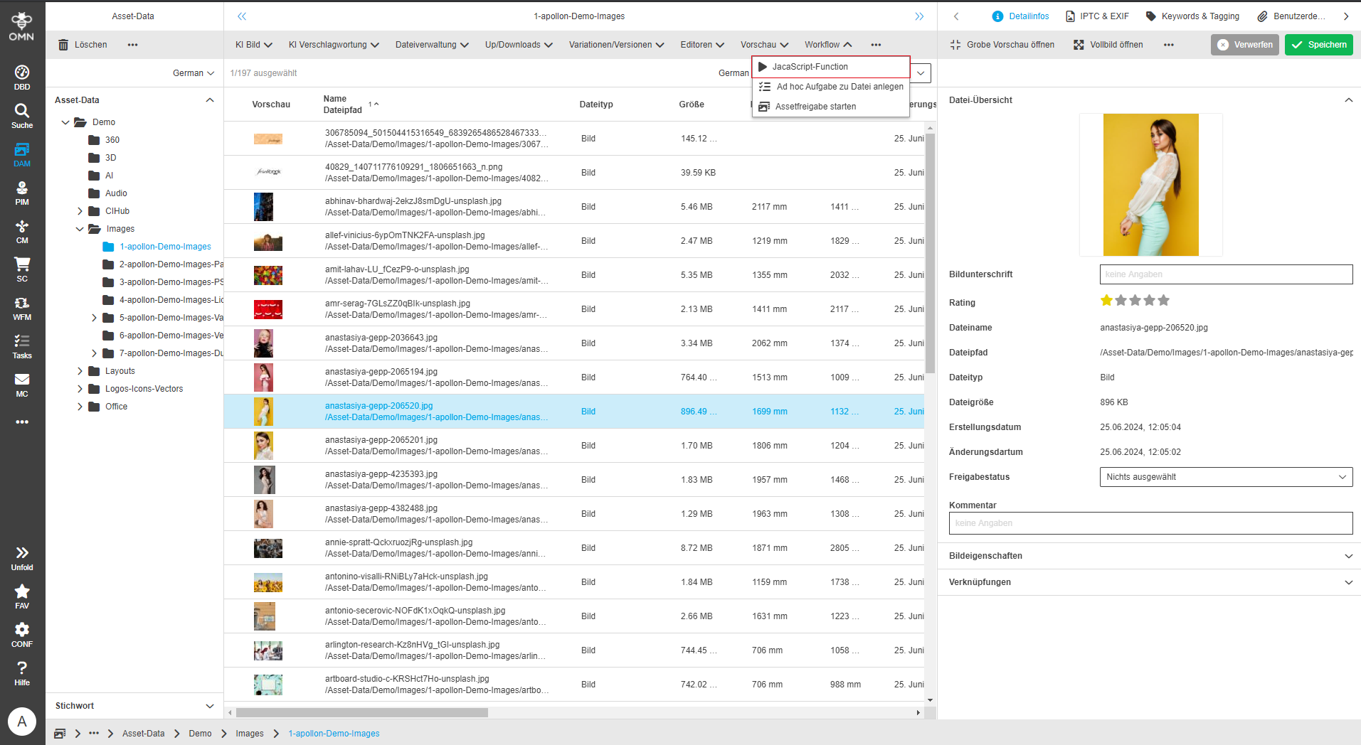Viewport: 1361px width, 745px height.
Task: Open the Tasks sidebar icon
Action: pos(22,345)
